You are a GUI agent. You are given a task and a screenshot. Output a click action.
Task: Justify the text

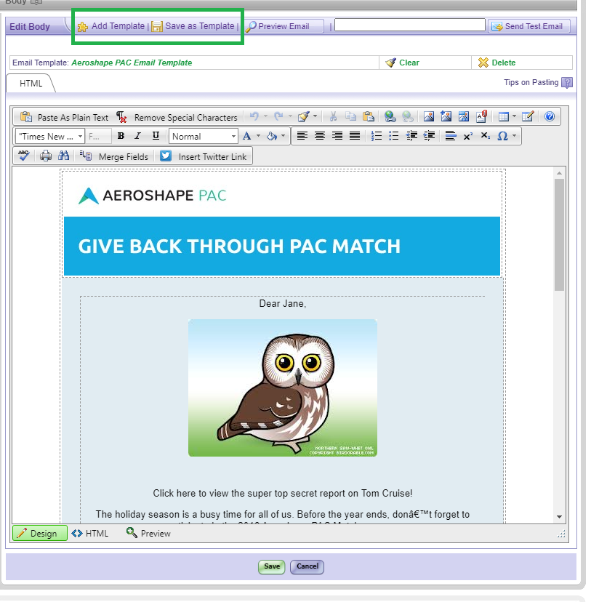[x=355, y=136]
